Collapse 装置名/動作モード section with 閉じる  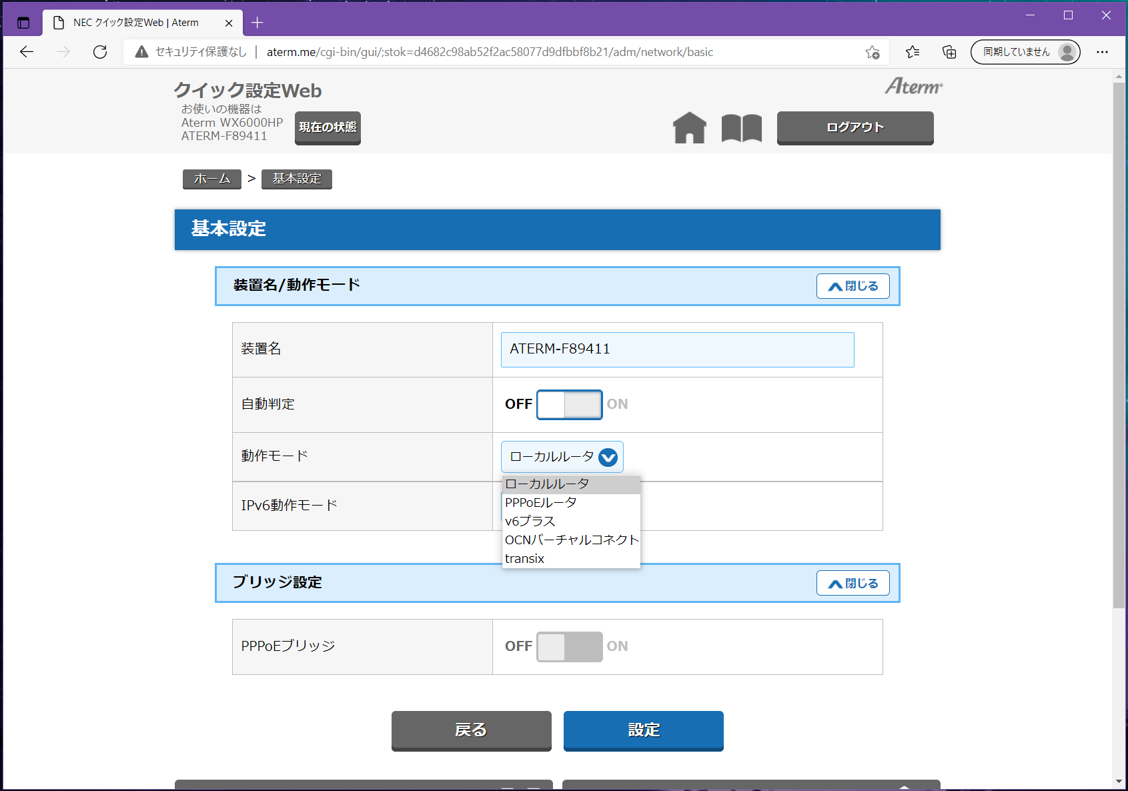[x=853, y=286]
